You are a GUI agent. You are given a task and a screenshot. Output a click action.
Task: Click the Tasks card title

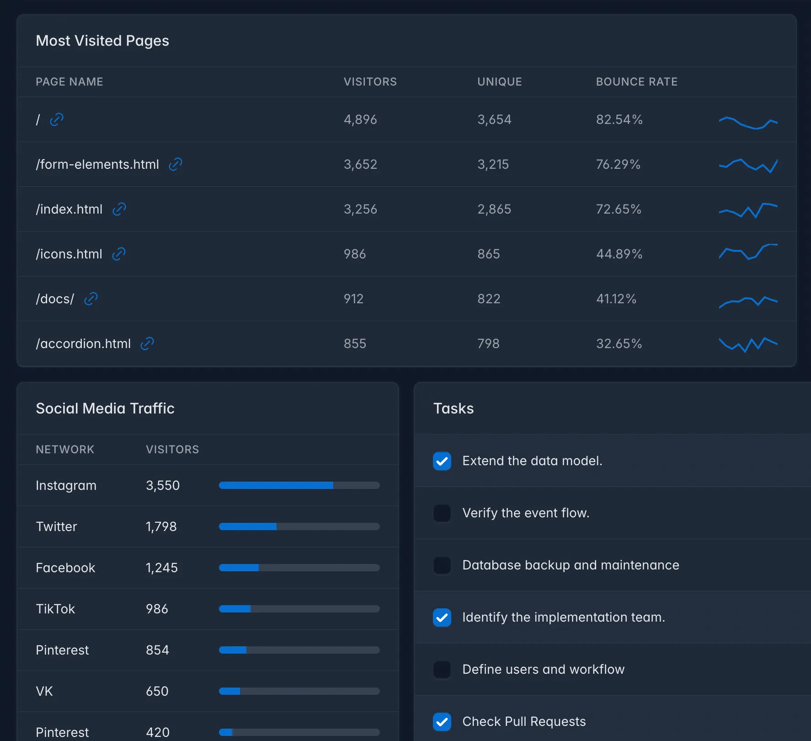454,408
